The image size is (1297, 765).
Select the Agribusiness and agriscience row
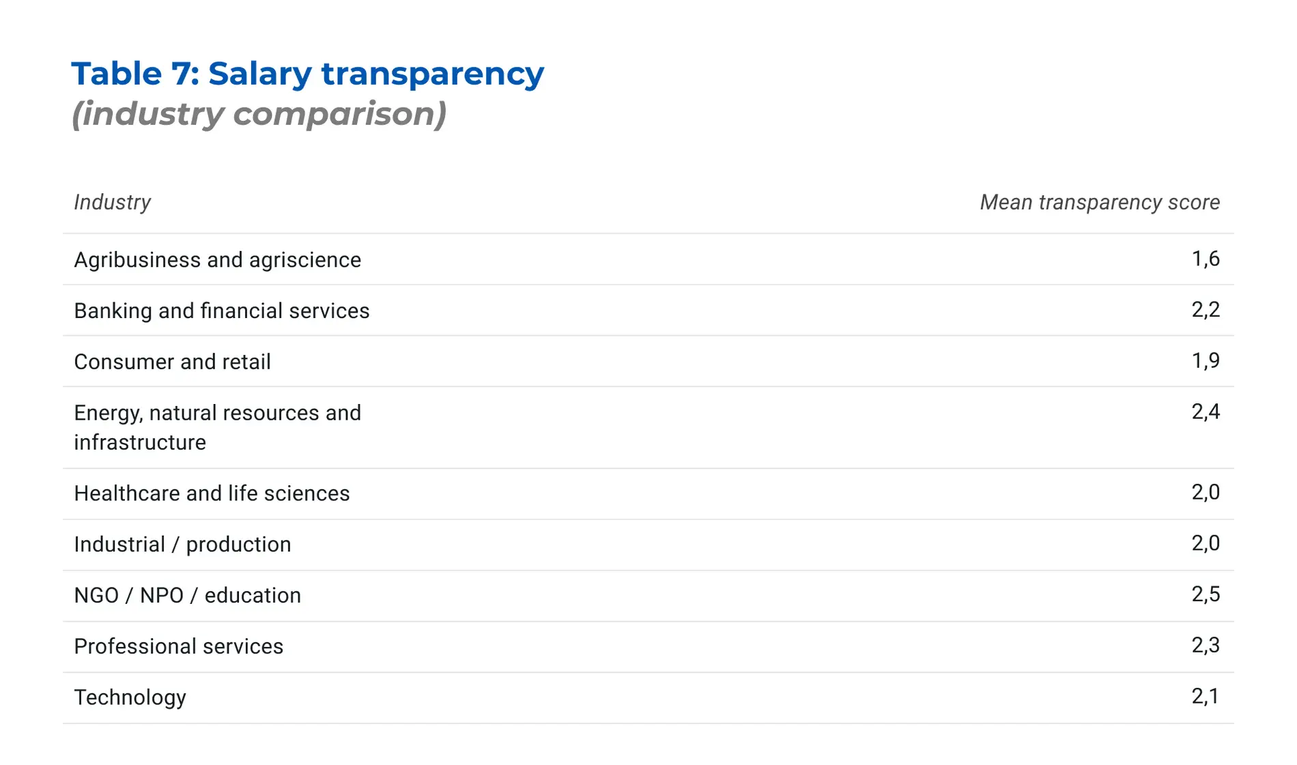(648, 259)
